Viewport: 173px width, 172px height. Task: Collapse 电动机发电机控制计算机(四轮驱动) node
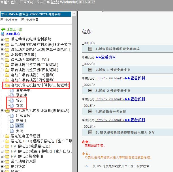(2, 111)
